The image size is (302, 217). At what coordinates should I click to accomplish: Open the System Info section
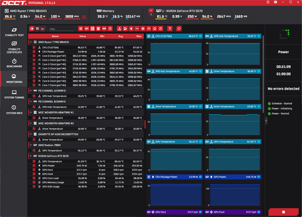(14, 110)
